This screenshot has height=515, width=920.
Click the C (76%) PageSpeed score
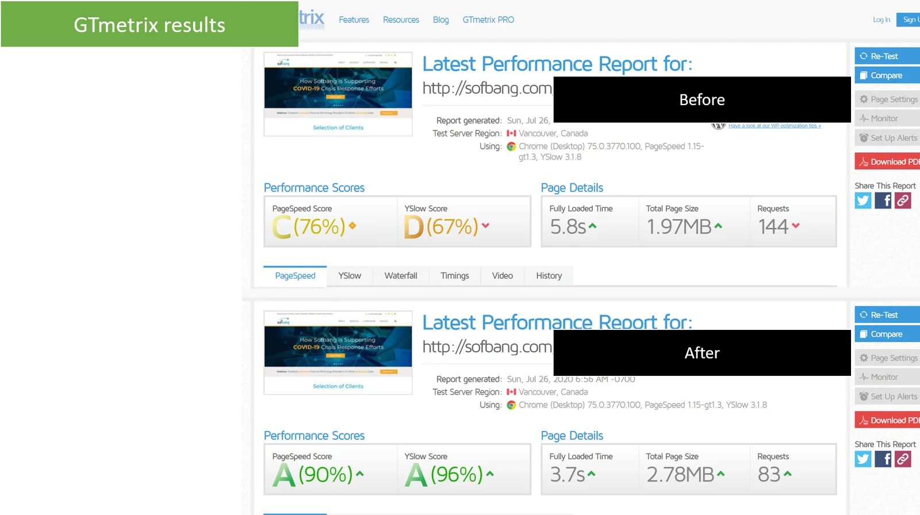[x=309, y=226]
